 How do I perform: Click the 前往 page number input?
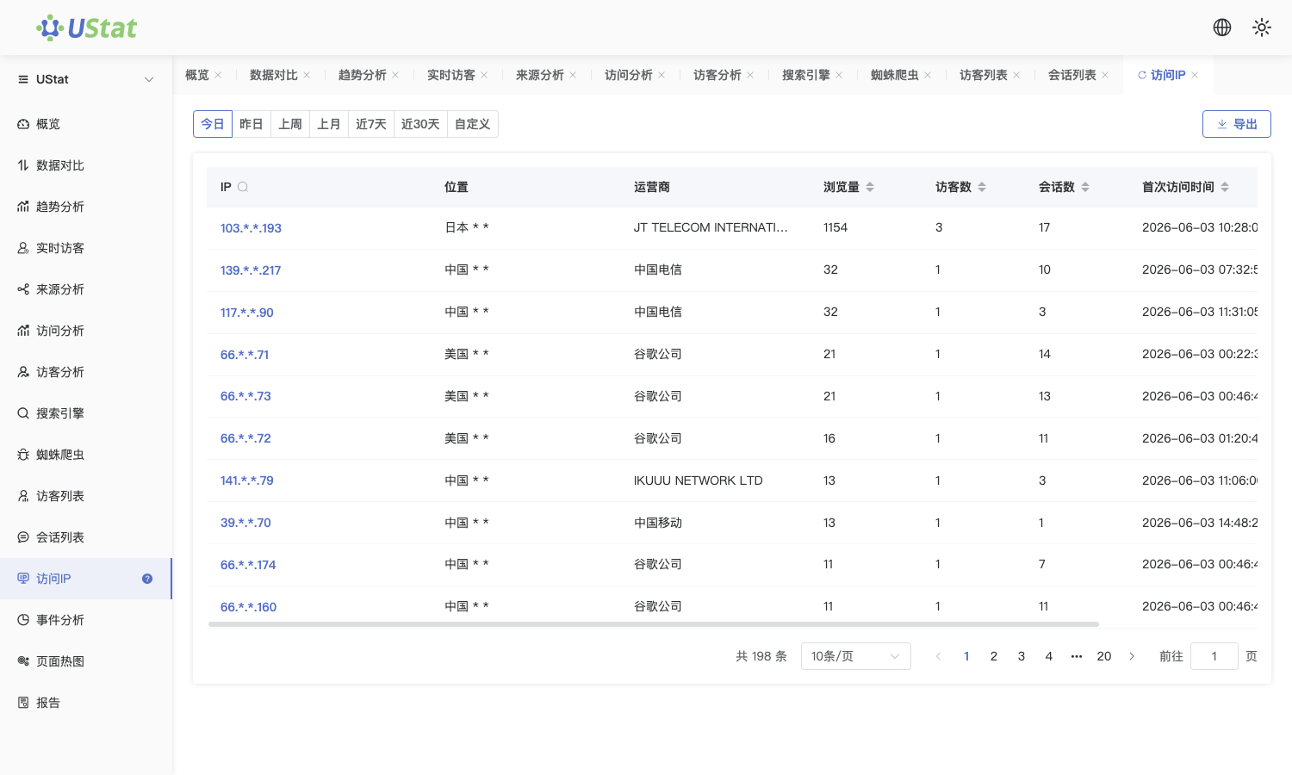1214,656
